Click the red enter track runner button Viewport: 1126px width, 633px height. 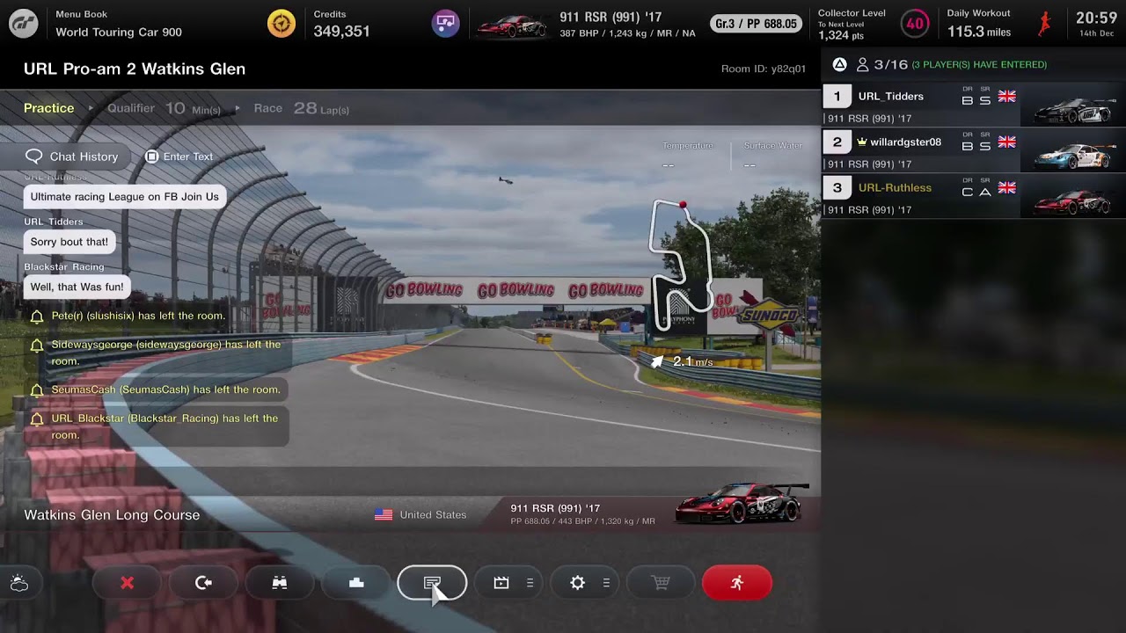pyautogui.click(x=737, y=583)
